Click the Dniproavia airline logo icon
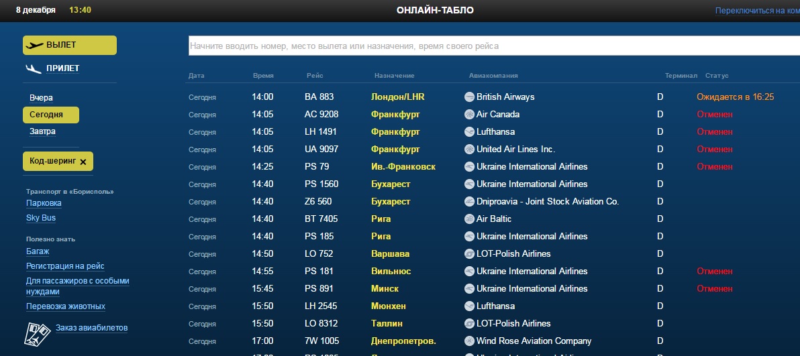The image size is (800, 356). pos(469,202)
